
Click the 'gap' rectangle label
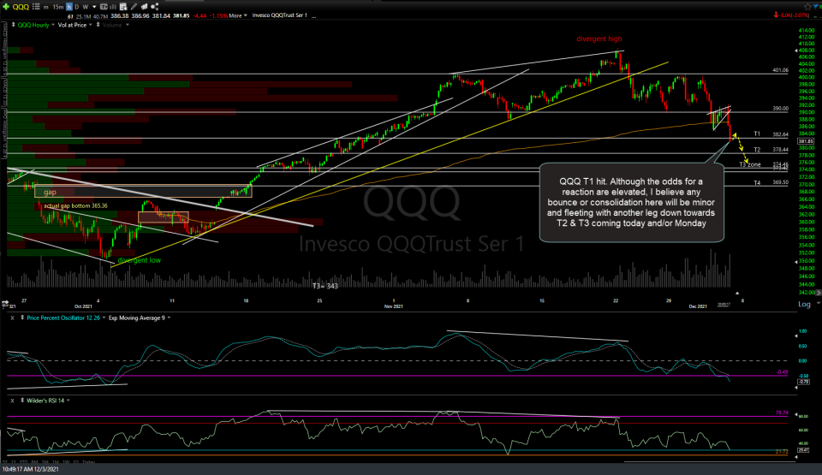click(50, 192)
